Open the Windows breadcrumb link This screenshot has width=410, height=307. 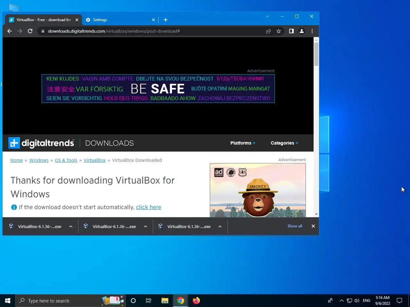click(39, 160)
